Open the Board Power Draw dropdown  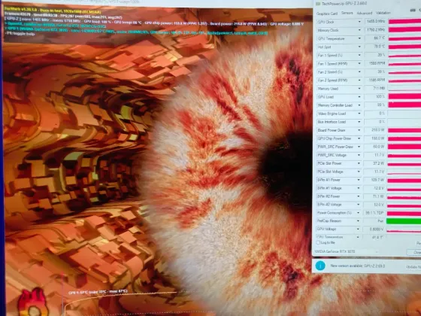coord(359,130)
